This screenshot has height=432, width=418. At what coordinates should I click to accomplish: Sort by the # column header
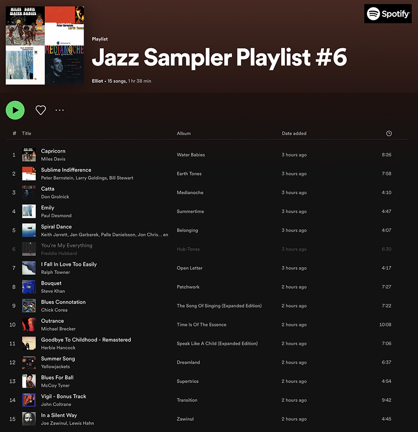[x=15, y=133]
